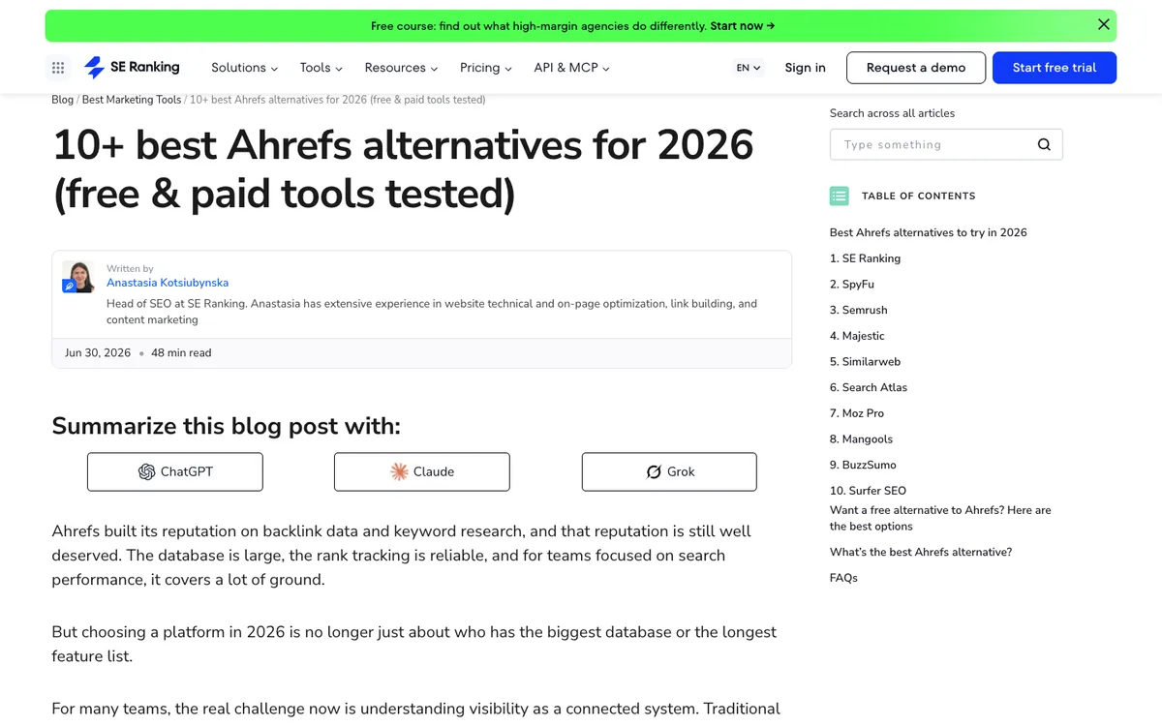Jump to 2. SpyFu section
Screen dimensions: 1162x726
point(852,285)
